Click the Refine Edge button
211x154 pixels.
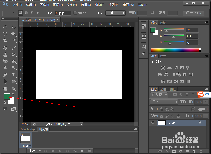(x=194, y=13)
